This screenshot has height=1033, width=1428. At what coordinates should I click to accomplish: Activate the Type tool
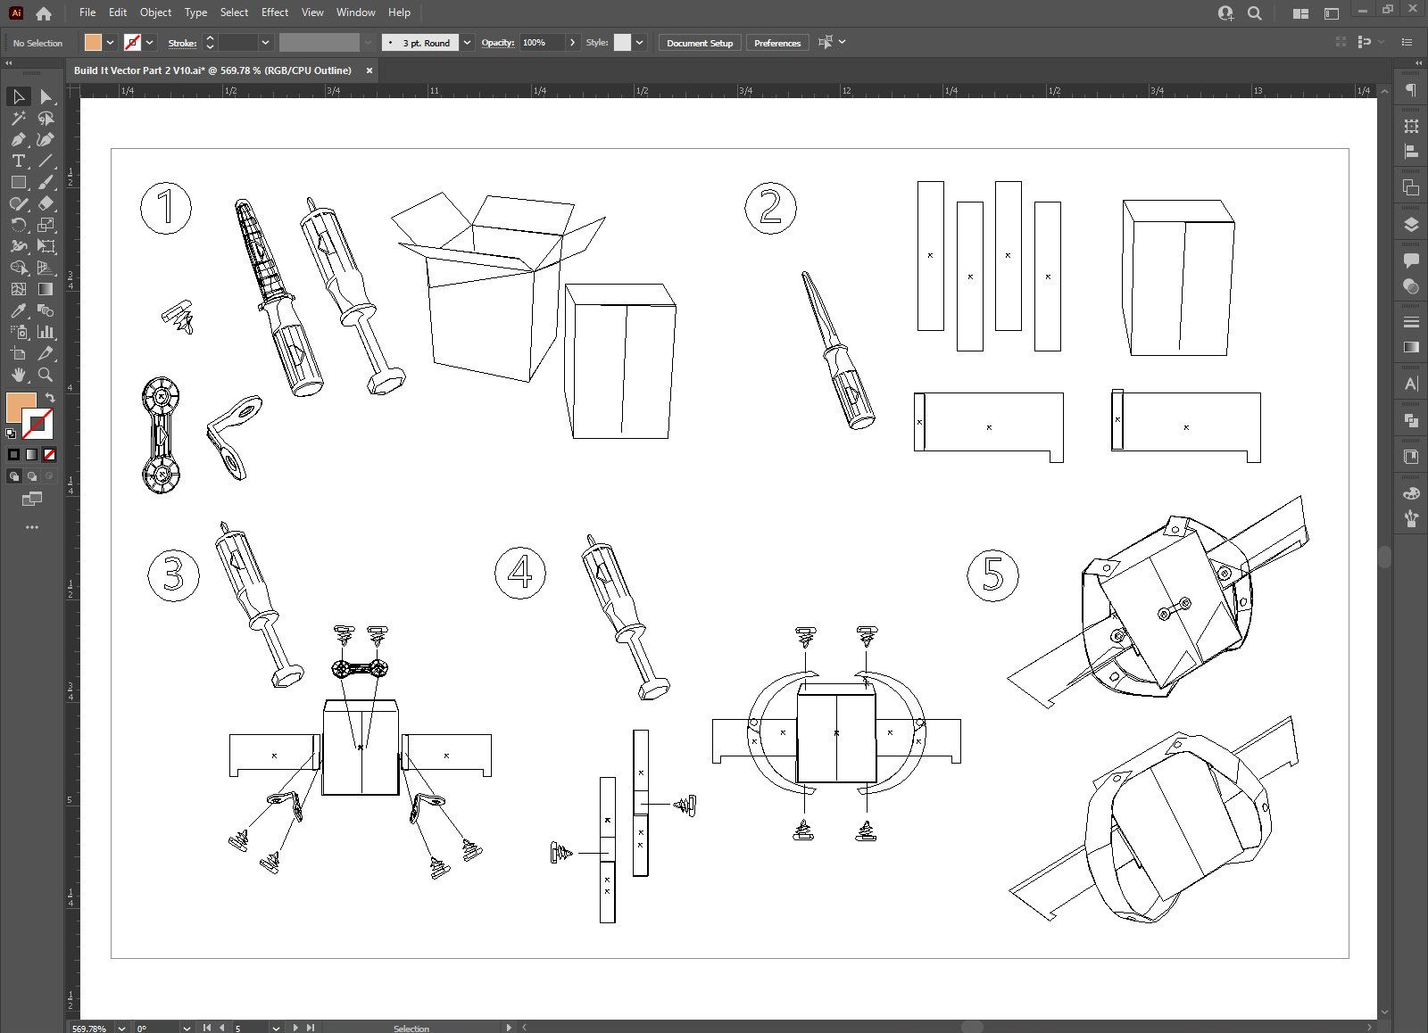pyautogui.click(x=19, y=161)
